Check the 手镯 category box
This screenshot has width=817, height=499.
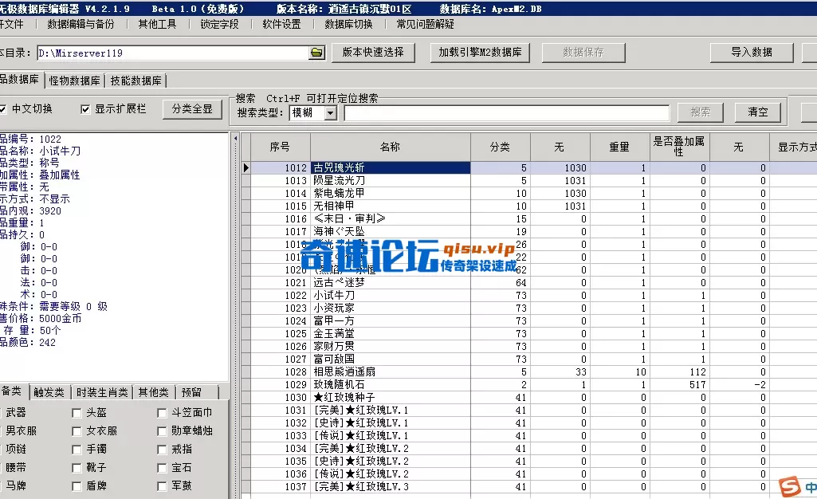(x=77, y=450)
